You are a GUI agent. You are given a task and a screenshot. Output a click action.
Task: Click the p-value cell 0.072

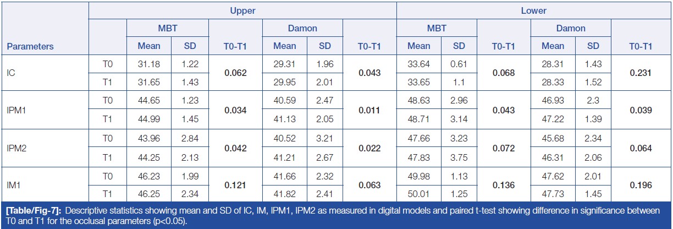pos(505,148)
